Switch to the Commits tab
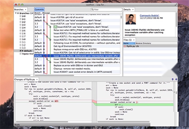Screen dimensions: 189x129 pos(39,9)
